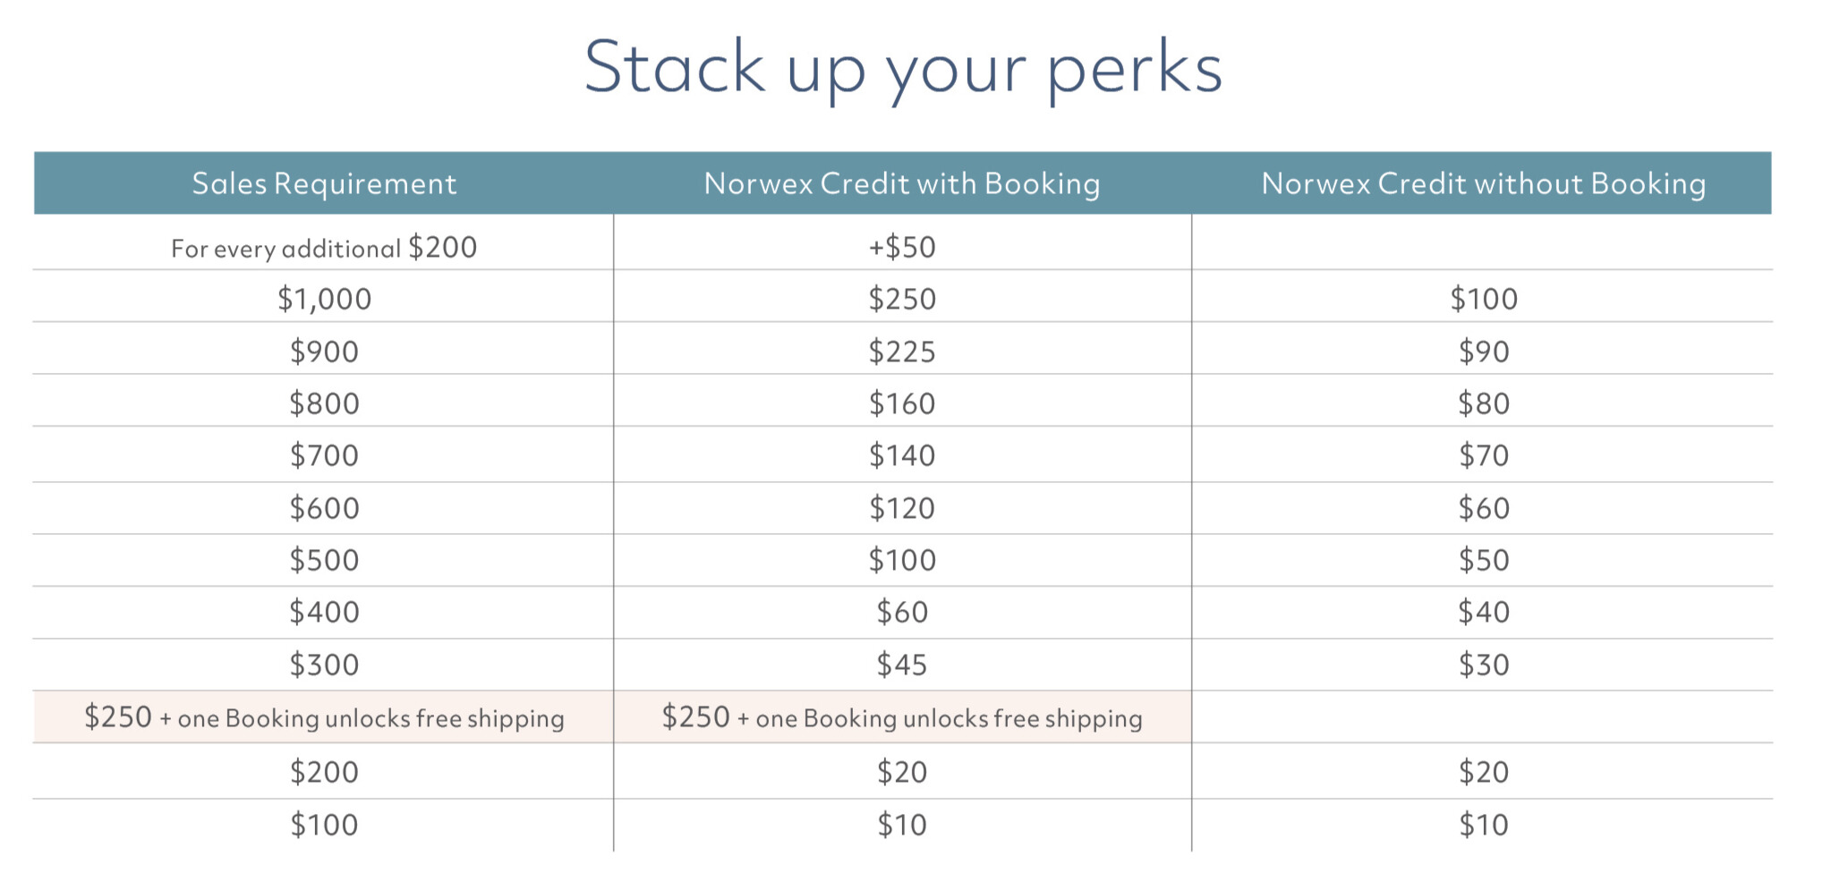Viewport: 1823px width, 873px height.
Task: Select the "$160" credit with booking cell
Action: pos(902,403)
